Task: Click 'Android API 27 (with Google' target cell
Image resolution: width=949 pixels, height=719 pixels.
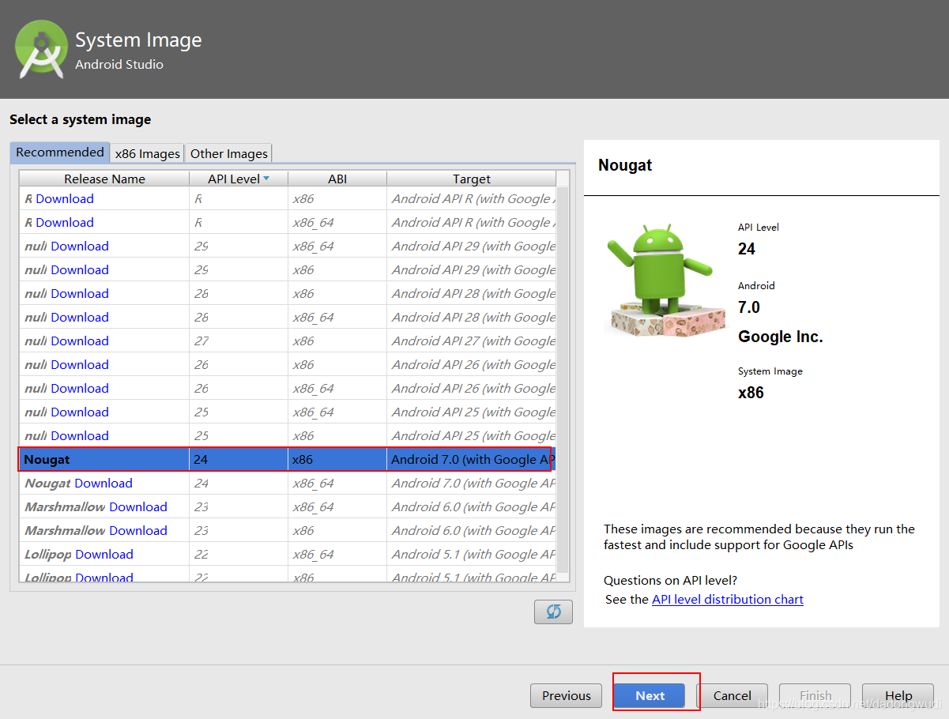Action: (472, 341)
